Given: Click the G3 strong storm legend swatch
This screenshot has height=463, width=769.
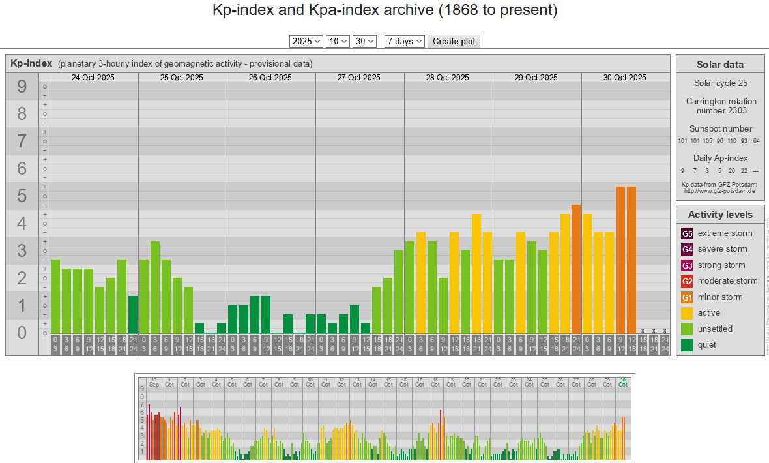Looking at the screenshot, I should point(687,265).
